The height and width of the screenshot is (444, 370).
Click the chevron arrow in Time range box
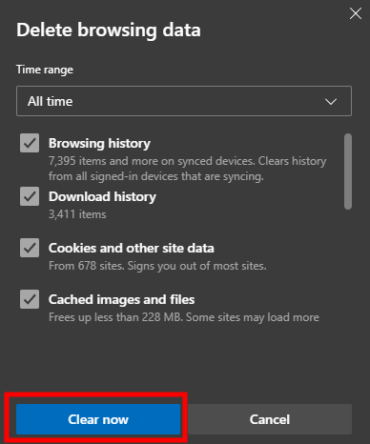[x=331, y=102]
